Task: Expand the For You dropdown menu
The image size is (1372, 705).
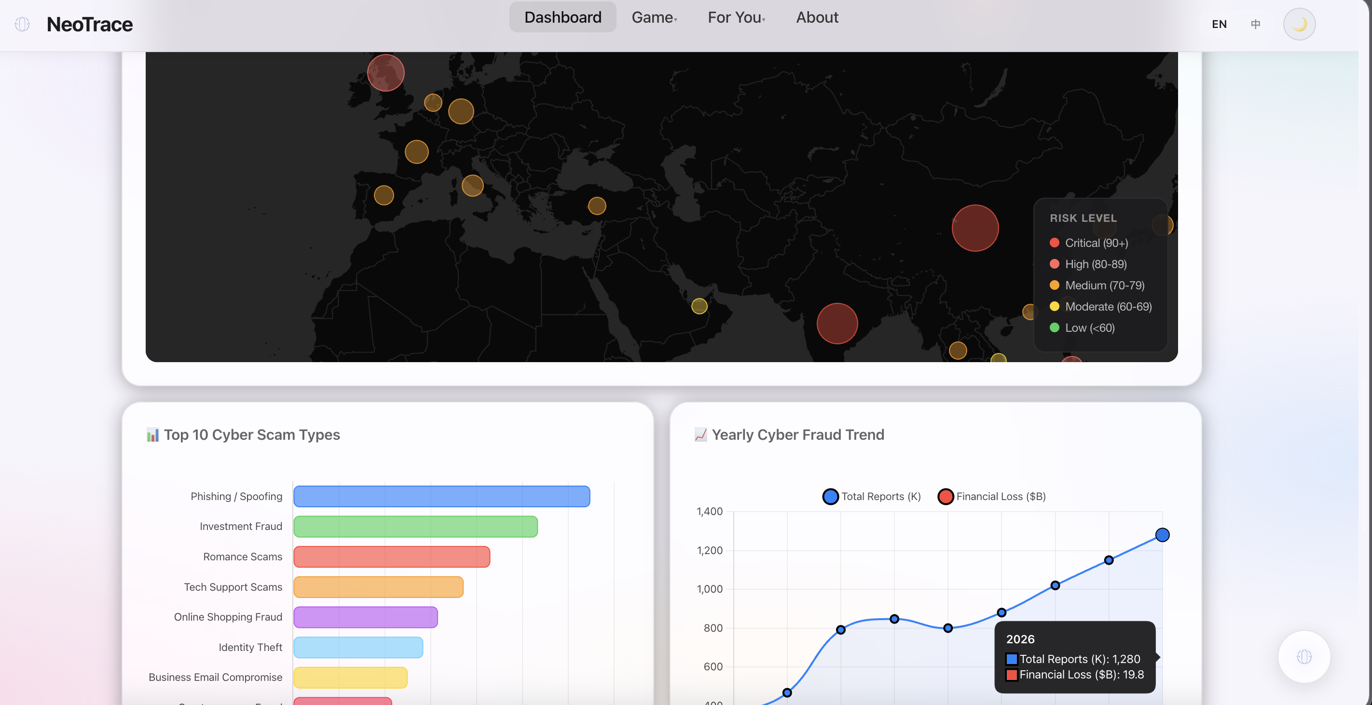Action: click(x=736, y=17)
